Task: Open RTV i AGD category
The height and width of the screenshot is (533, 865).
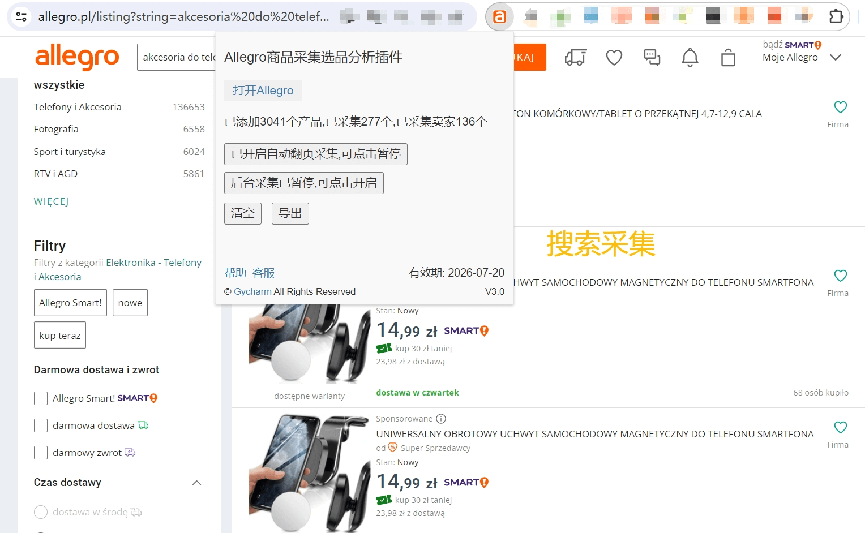Action: 55,174
